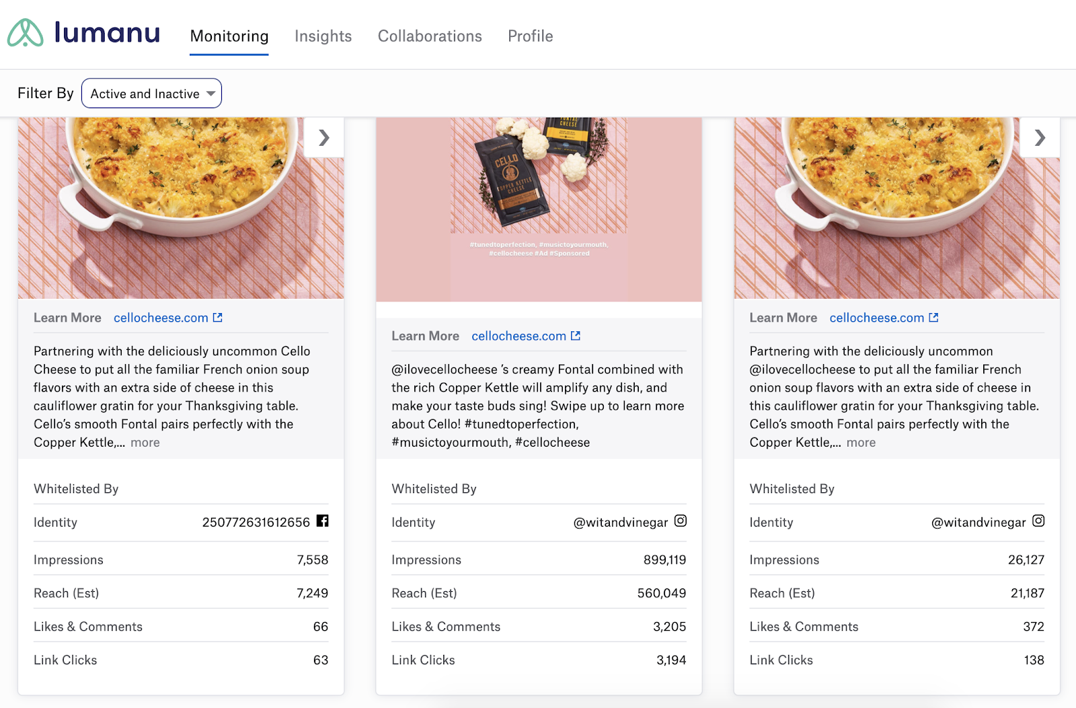Image resolution: width=1076 pixels, height=708 pixels.
Task: Click external link icon in the middle card
Action: click(576, 336)
